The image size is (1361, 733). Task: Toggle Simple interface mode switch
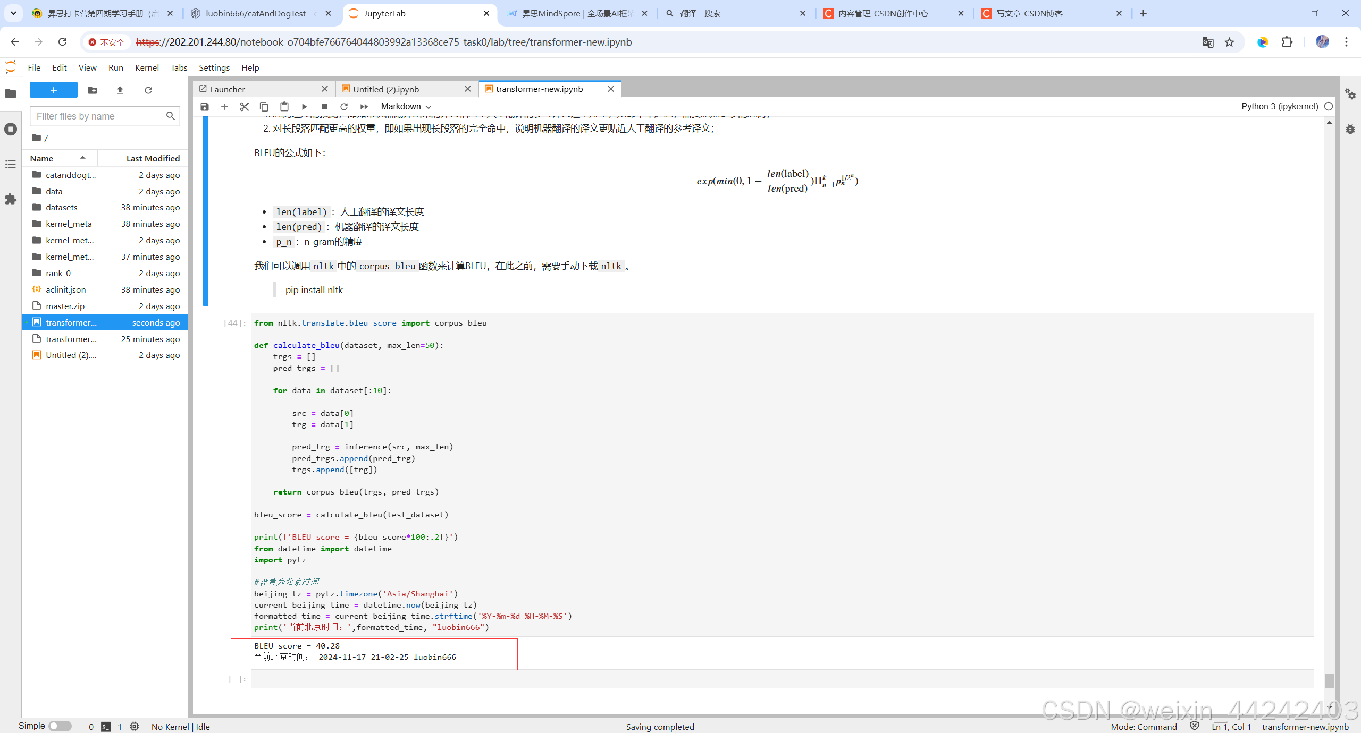[60, 726]
